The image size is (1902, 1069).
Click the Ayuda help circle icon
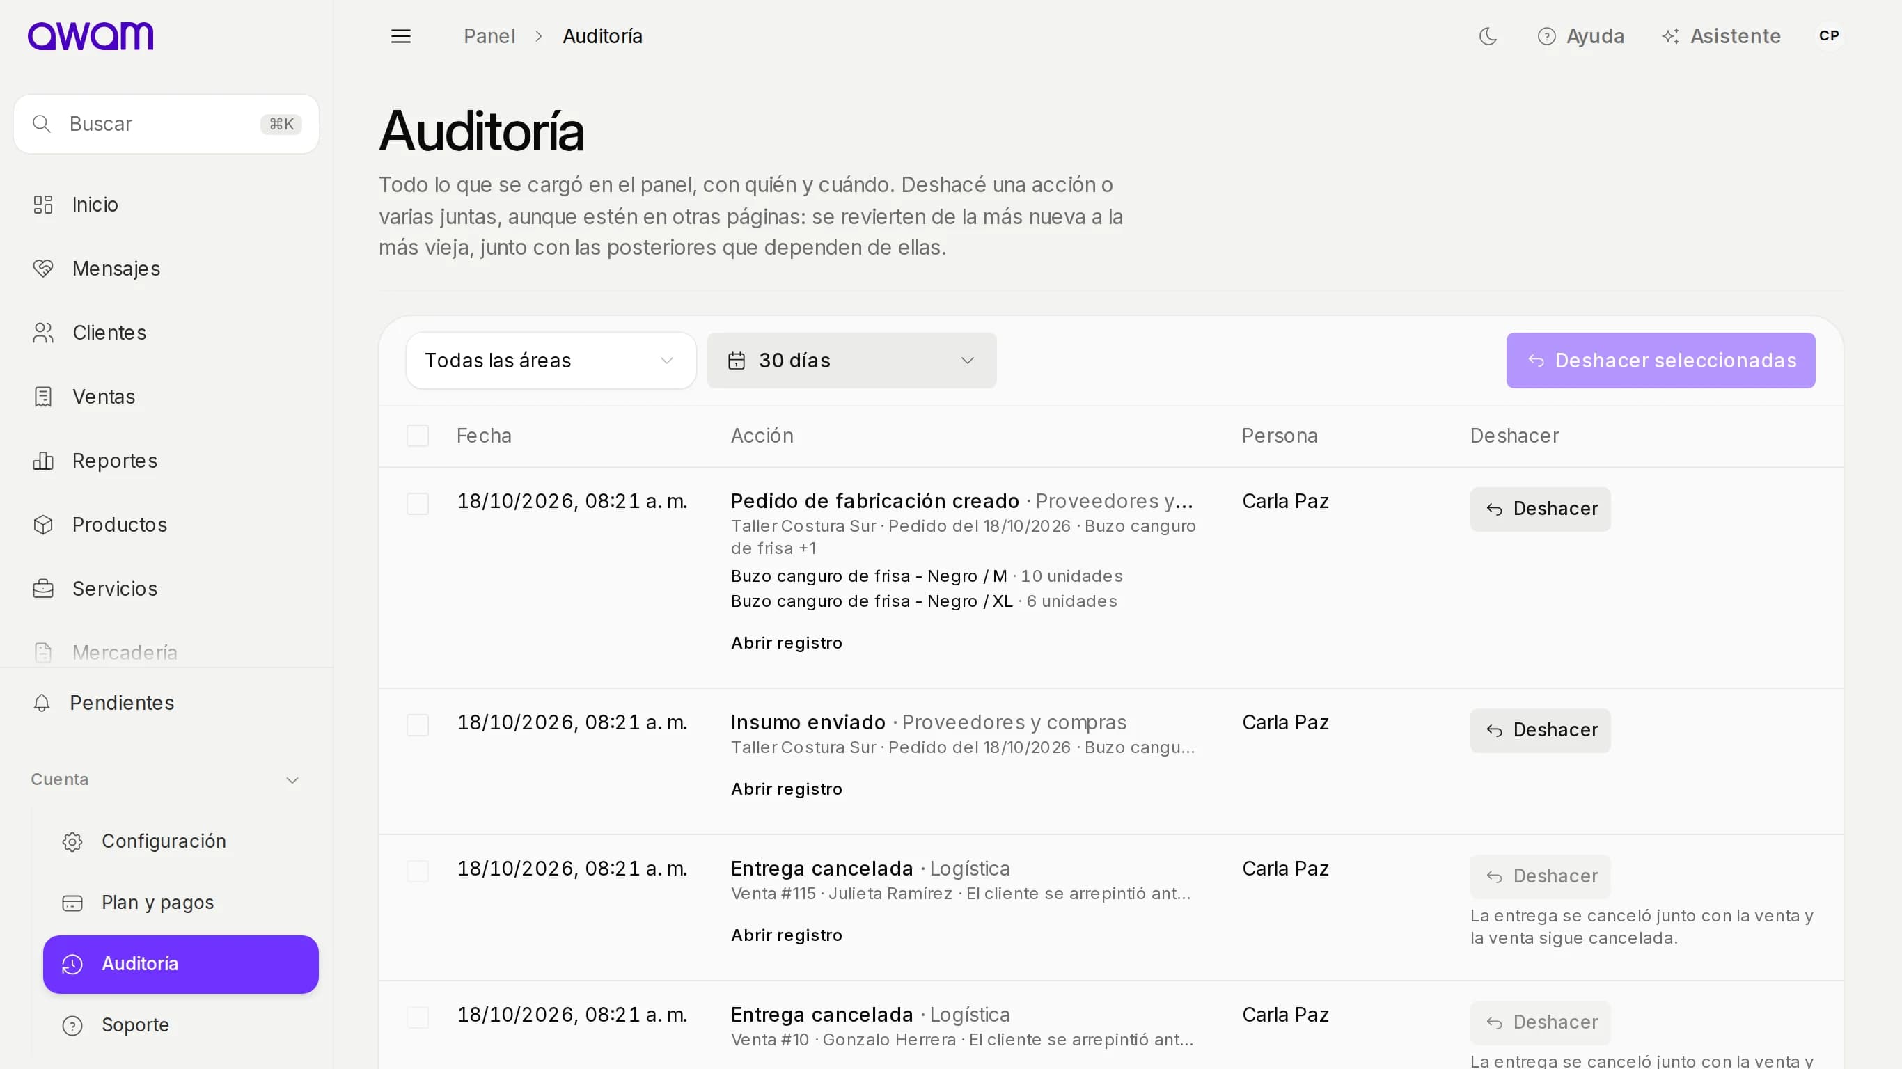point(1546,36)
